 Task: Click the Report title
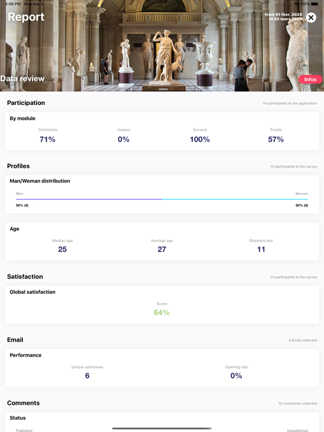pyautogui.click(x=26, y=17)
